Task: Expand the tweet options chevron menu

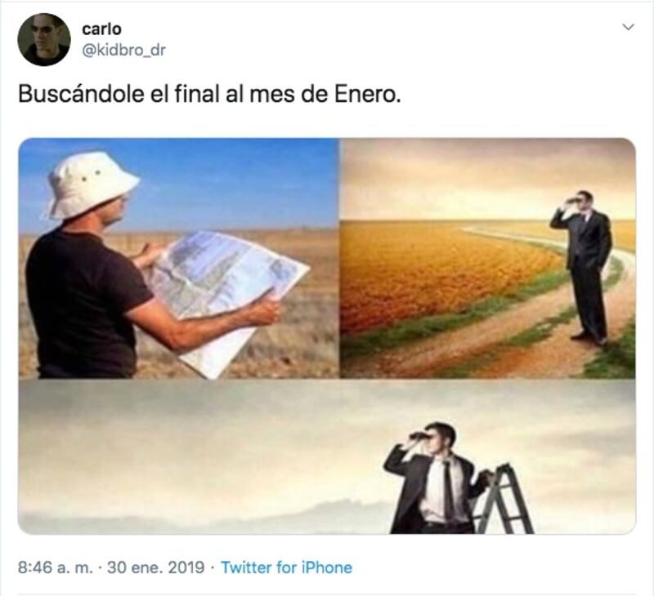Action: coord(628,28)
